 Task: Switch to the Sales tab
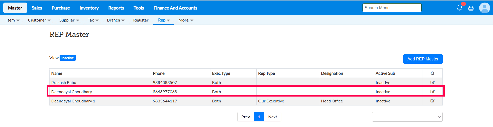tap(37, 8)
